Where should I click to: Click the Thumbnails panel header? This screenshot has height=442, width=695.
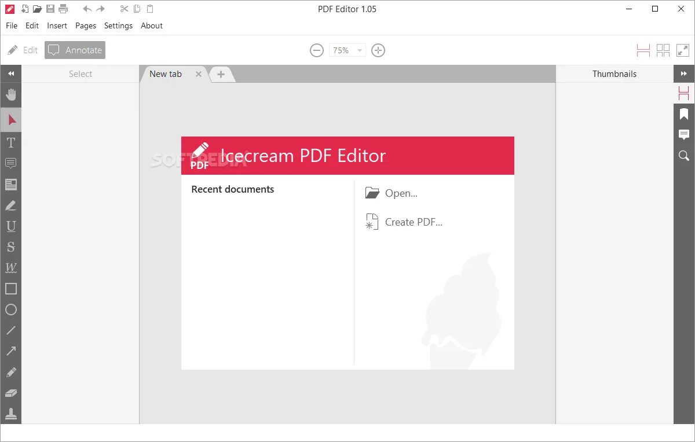[x=614, y=74]
